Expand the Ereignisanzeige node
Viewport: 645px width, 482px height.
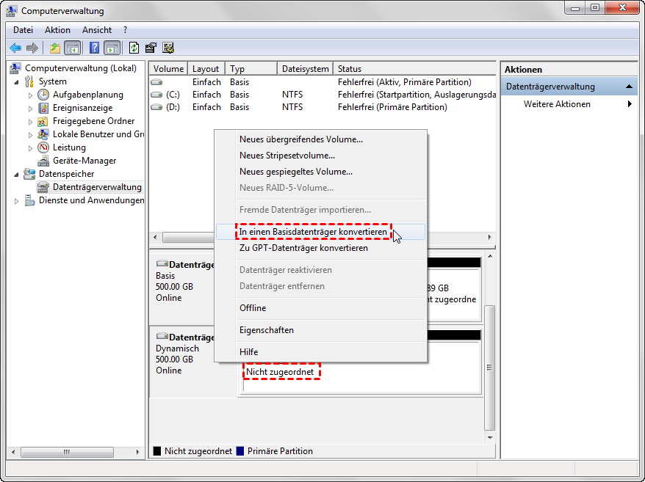click(30, 109)
